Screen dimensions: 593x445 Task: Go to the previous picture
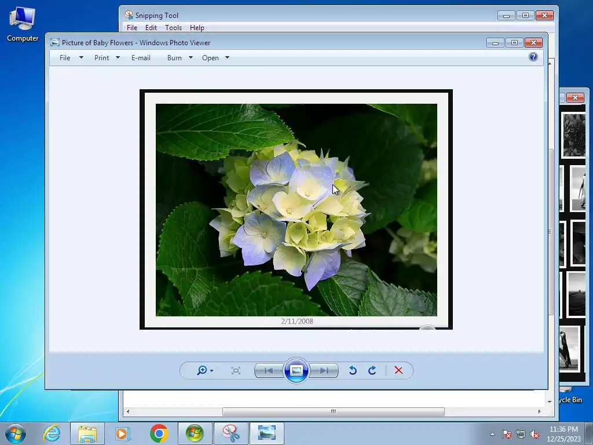point(269,370)
